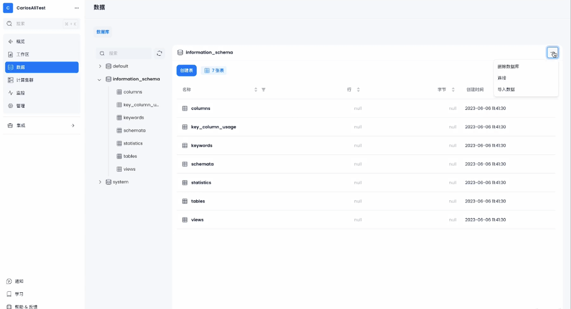Open 学习 learning page
Image resolution: width=571 pixels, height=309 pixels.
[15, 294]
